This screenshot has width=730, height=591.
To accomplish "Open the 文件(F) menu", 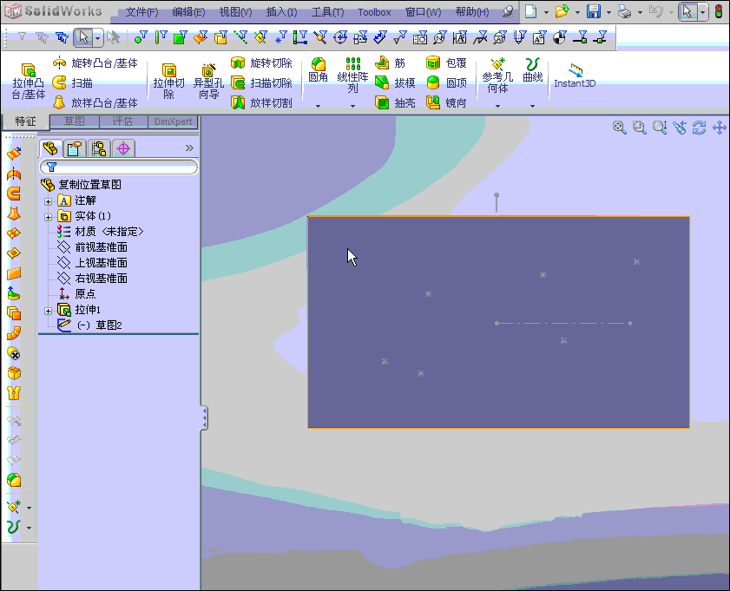I will click(x=141, y=12).
